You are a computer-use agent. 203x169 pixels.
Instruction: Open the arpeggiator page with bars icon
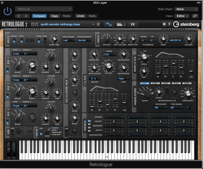(x=121, y=24)
